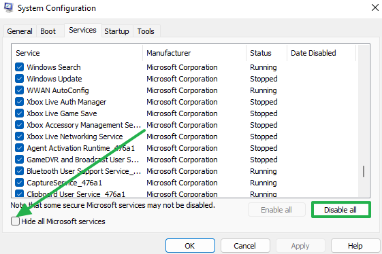Click the System Configuration title bar icon
The height and width of the screenshot is (254, 382).
pyautogui.click(x=8, y=7)
